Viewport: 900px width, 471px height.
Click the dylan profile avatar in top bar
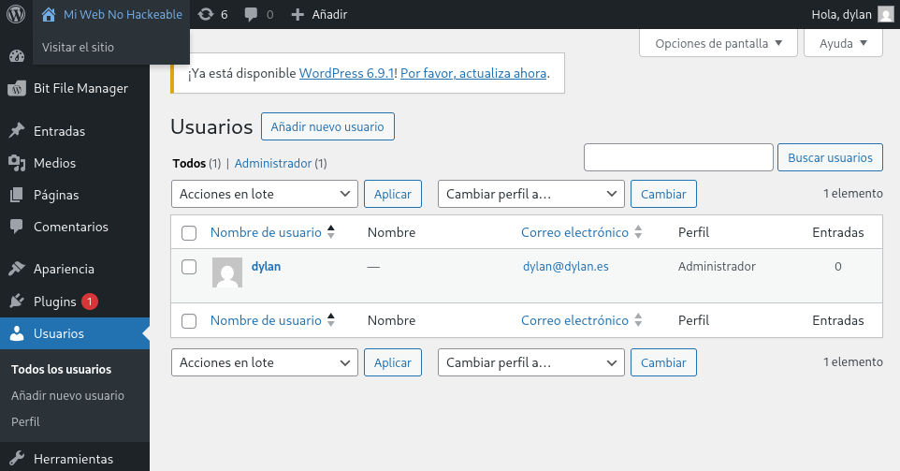[884, 14]
